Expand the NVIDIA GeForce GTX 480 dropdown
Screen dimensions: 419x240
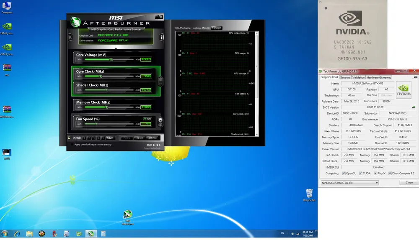pyautogui.click(x=376, y=183)
